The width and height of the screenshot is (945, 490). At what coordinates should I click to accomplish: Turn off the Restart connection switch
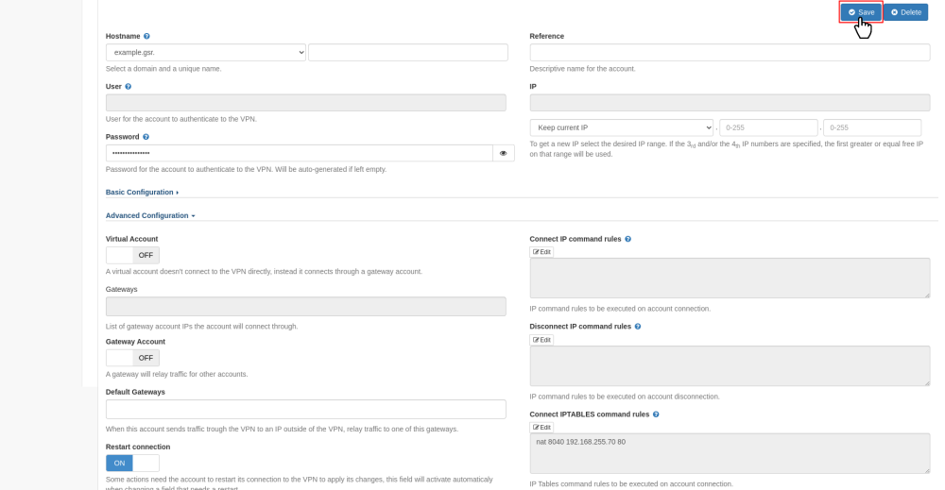tap(132, 463)
